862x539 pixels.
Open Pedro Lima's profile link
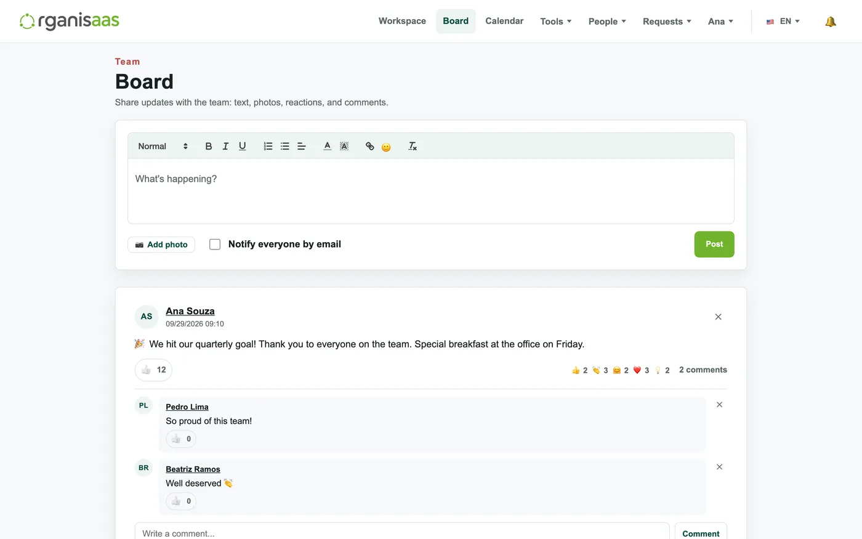187,407
